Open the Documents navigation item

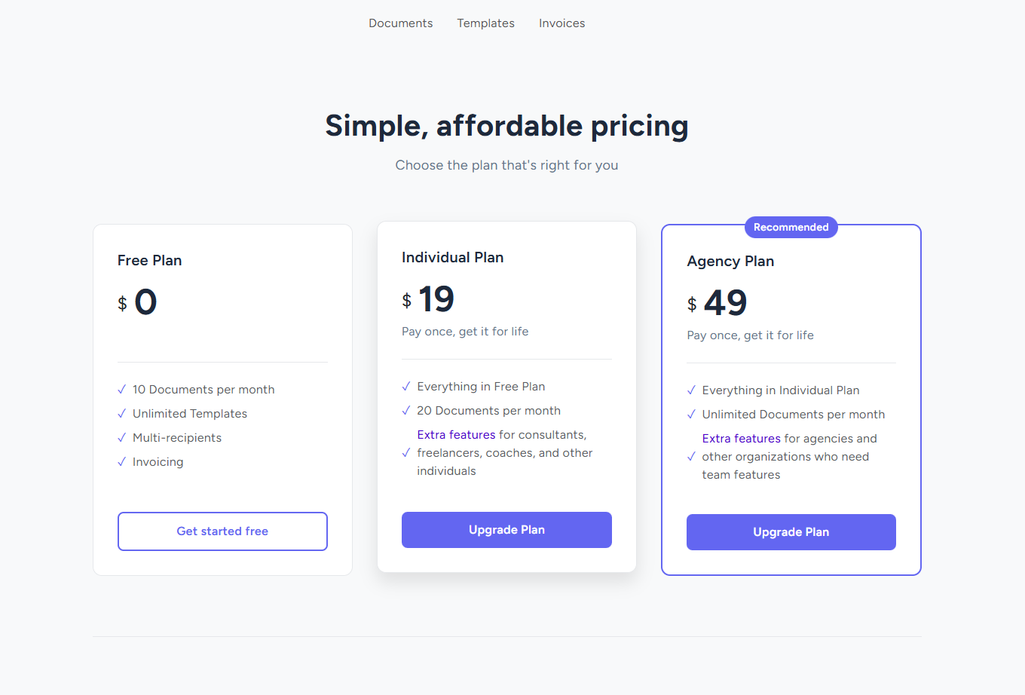pos(400,23)
